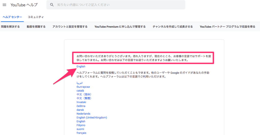The width and height of the screenshot is (260, 135).
Task: Click the ヘルプフォーラムに質問を投稿 paragraph text
Action: click(143, 75)
